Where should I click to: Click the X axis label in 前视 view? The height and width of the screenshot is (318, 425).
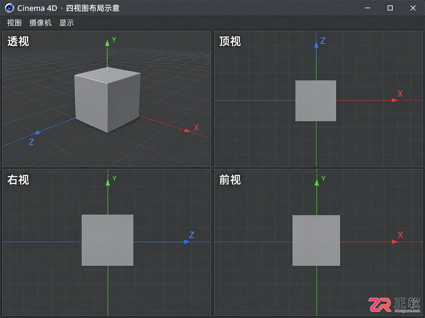click(400, 235)
